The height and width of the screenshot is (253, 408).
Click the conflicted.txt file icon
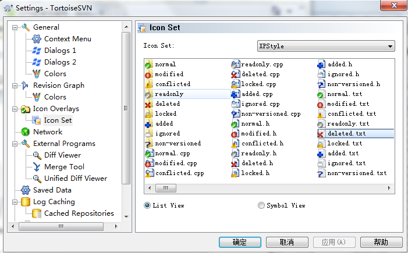[x=321, y=113]
